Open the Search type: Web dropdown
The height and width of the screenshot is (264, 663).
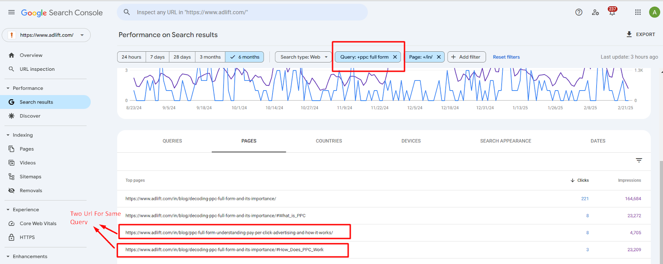click(304, 57)
